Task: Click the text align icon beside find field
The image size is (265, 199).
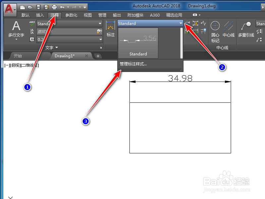Action: pos(32,32)
